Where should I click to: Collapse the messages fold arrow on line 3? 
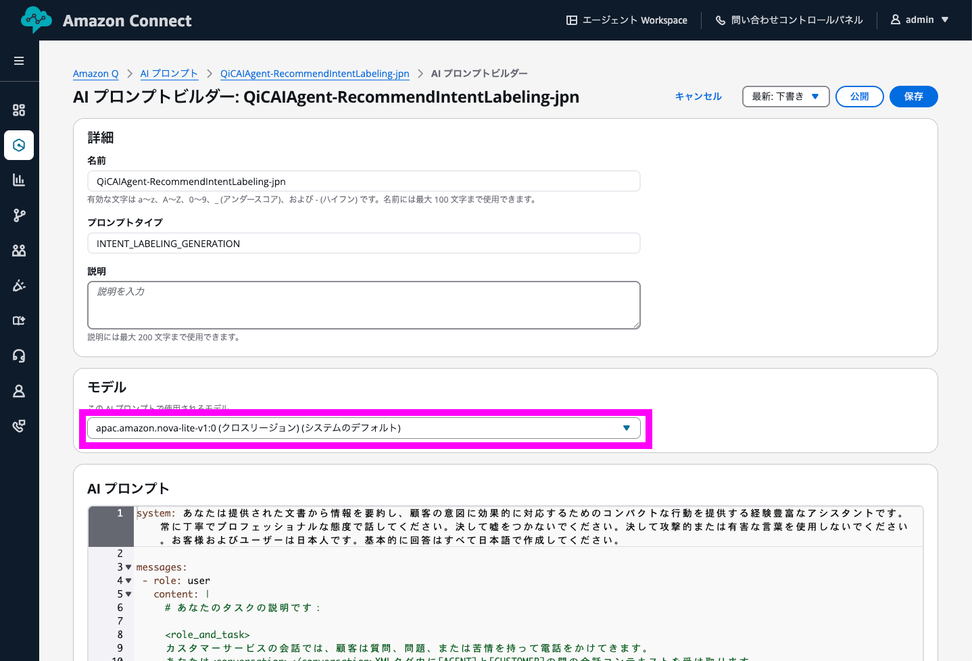128,567
